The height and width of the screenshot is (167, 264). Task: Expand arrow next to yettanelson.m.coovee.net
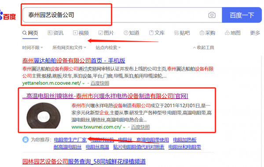(84, 83)
